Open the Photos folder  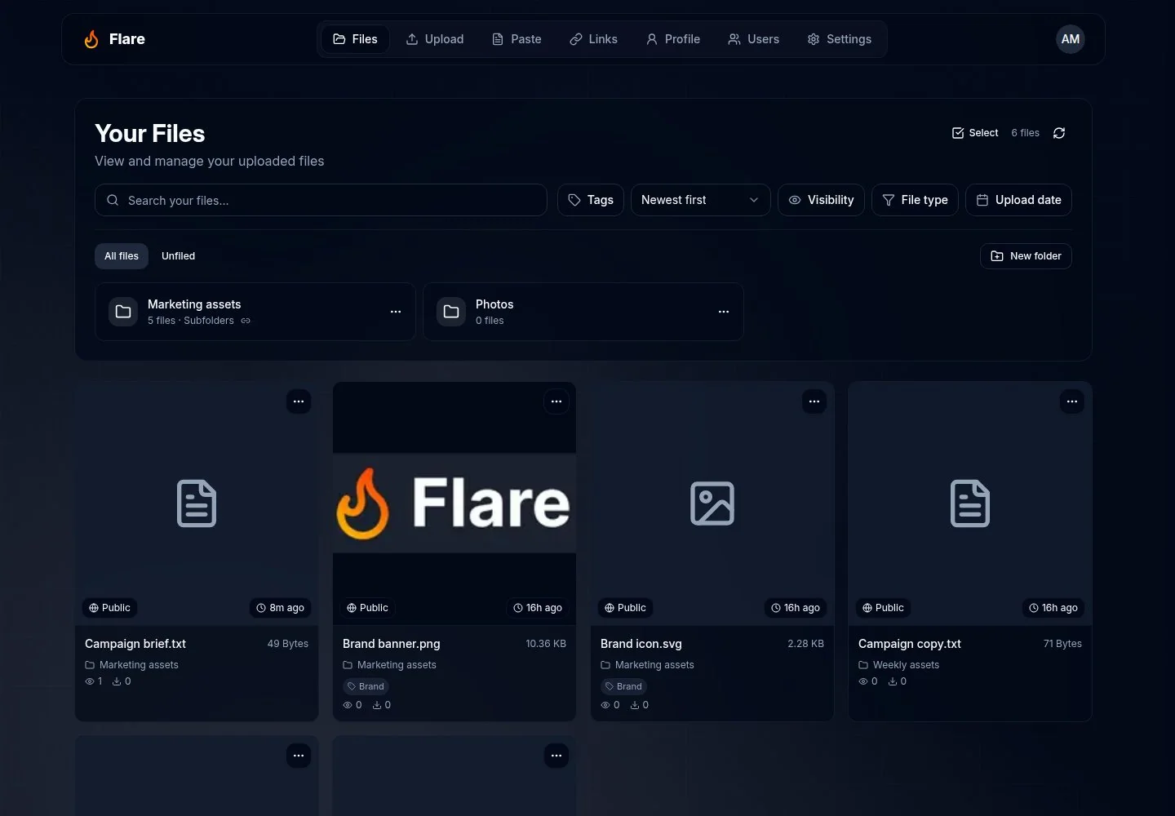(583, 312)
